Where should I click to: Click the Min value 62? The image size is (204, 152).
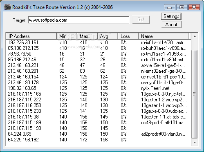pyautogui.click(x=62, y=71)
